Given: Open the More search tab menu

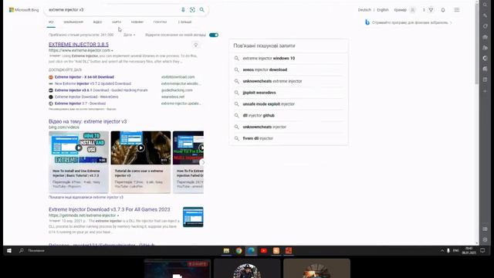Looking at the screenshot, I should [x=184, y=22].
